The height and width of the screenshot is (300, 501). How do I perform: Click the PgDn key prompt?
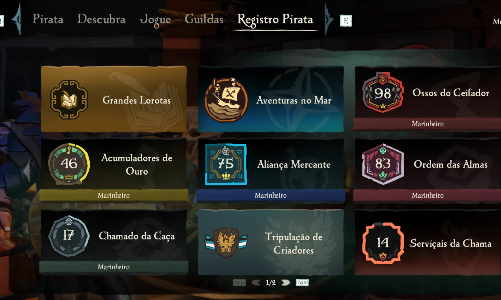(x=302, y=282)
